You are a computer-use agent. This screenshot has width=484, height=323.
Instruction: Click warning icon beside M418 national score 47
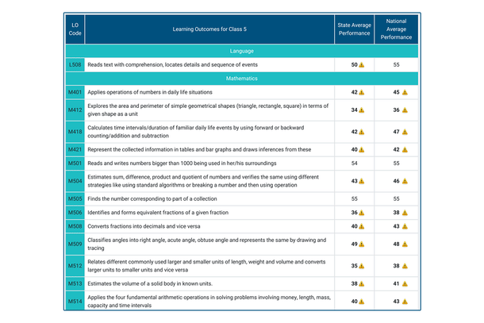404,132
